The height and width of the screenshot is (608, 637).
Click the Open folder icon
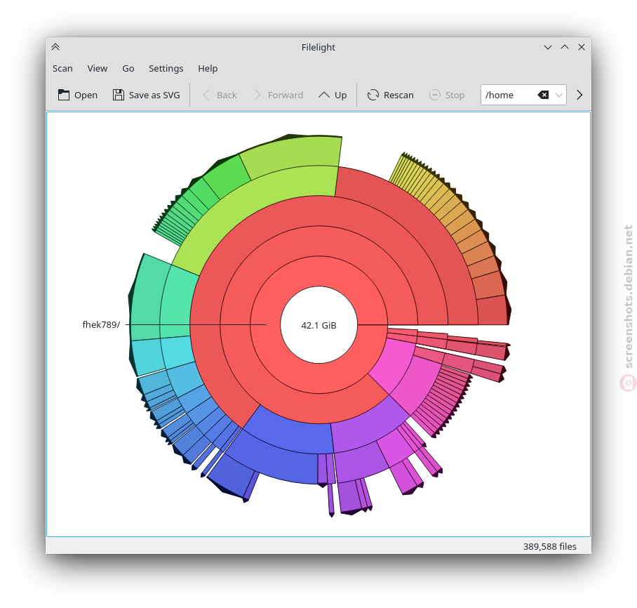coord(63,95)
